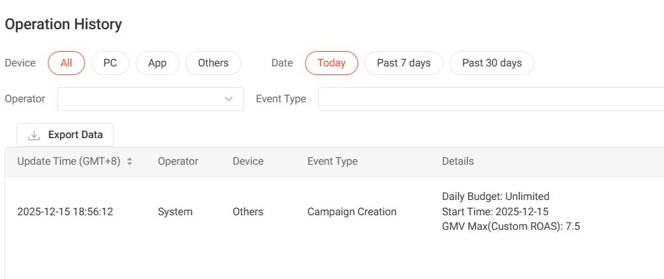Screen dimensions: 664x279
Task: Click the Operation History heading
Action: click(63, 25)
